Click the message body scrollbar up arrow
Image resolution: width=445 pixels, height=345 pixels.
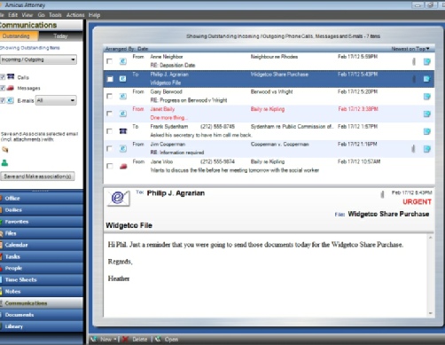tap(431, 238)
